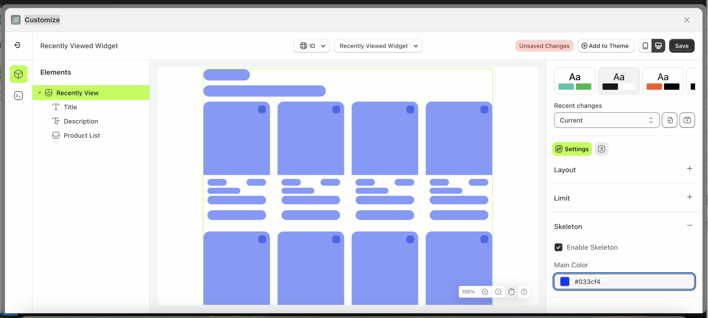The height and width of the screenshot is (318, 708).
Task: Select the hand pan tool near zoom controls
Action: (511, 292)
